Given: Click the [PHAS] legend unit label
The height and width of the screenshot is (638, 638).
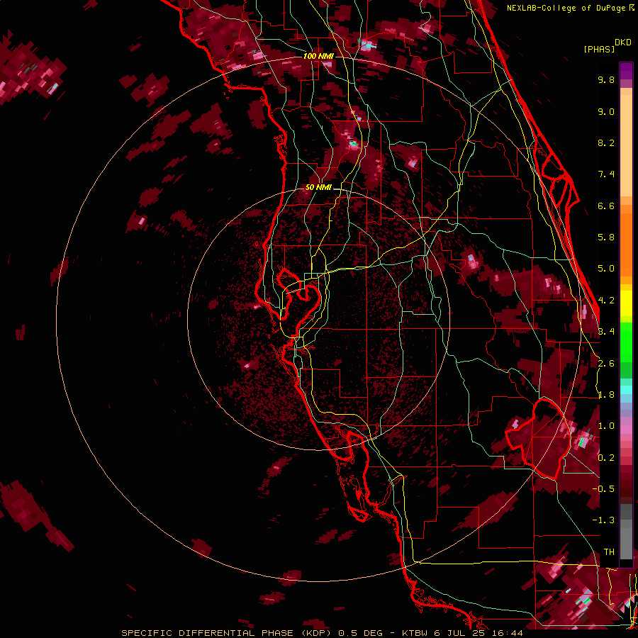Looking at the screenshot, I should [x=599, y=49].
